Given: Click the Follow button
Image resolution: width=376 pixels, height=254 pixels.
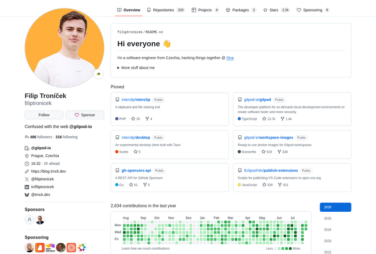Looking at the screenshot, I should click(x=44, y=115).
